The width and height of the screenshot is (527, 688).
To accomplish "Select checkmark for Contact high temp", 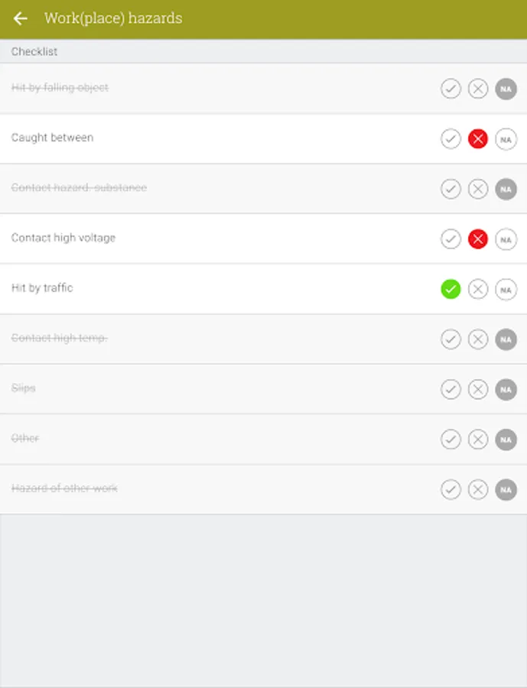I will coord(451,339).
